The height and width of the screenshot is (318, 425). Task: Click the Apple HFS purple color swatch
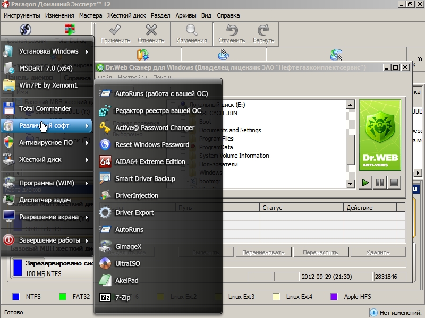pyautogui.click(x=334, y=297)
